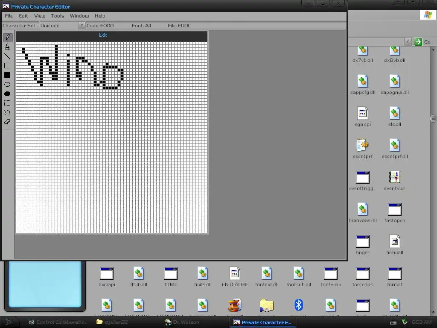Expand the Character Set dropdown
Viewport: 437px width, 328px height.
pos(82,26)
